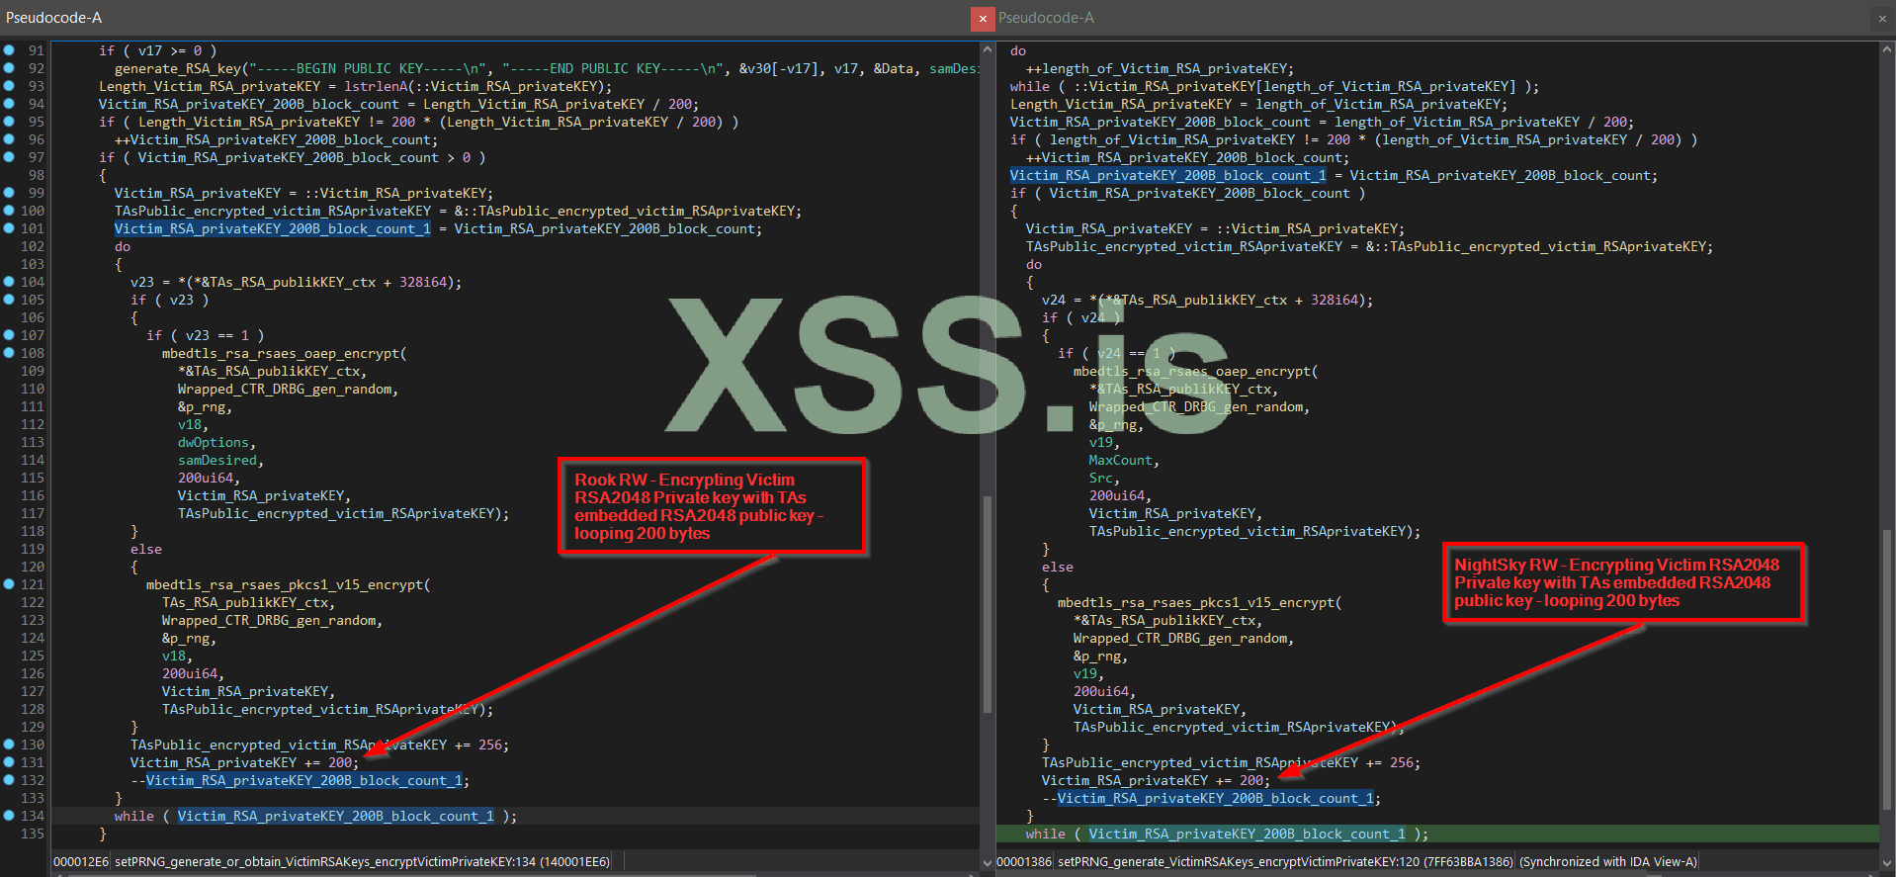The image size is (1896, 877).
Task: Click lstrlenA call on line 93
Action: [x=376, y=86]
